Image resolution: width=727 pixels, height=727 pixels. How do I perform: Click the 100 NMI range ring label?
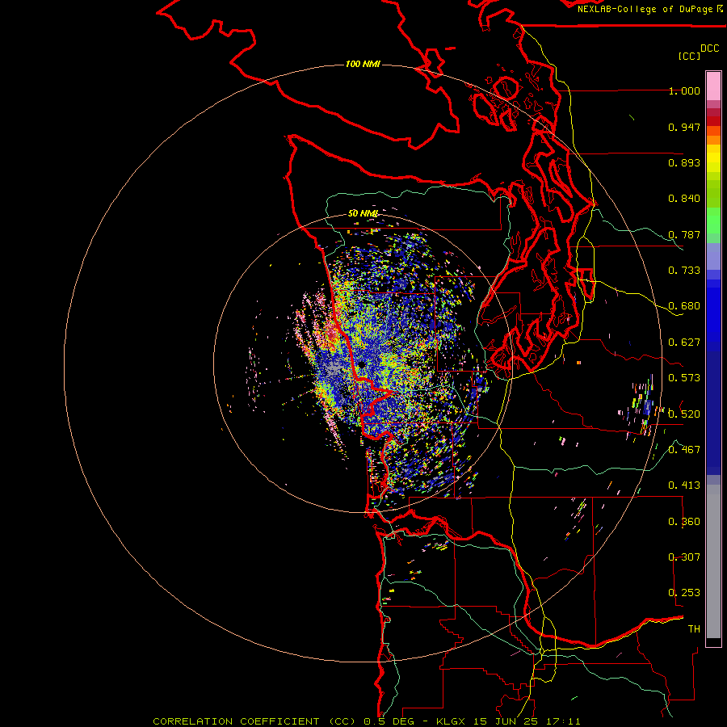coord(363,64)
